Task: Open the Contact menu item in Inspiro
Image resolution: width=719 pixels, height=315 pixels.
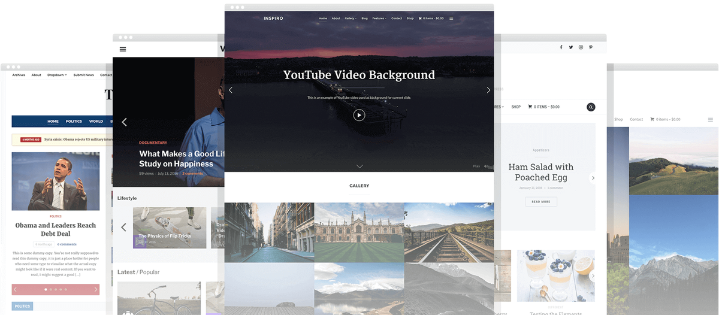Action: click(397, 18)
